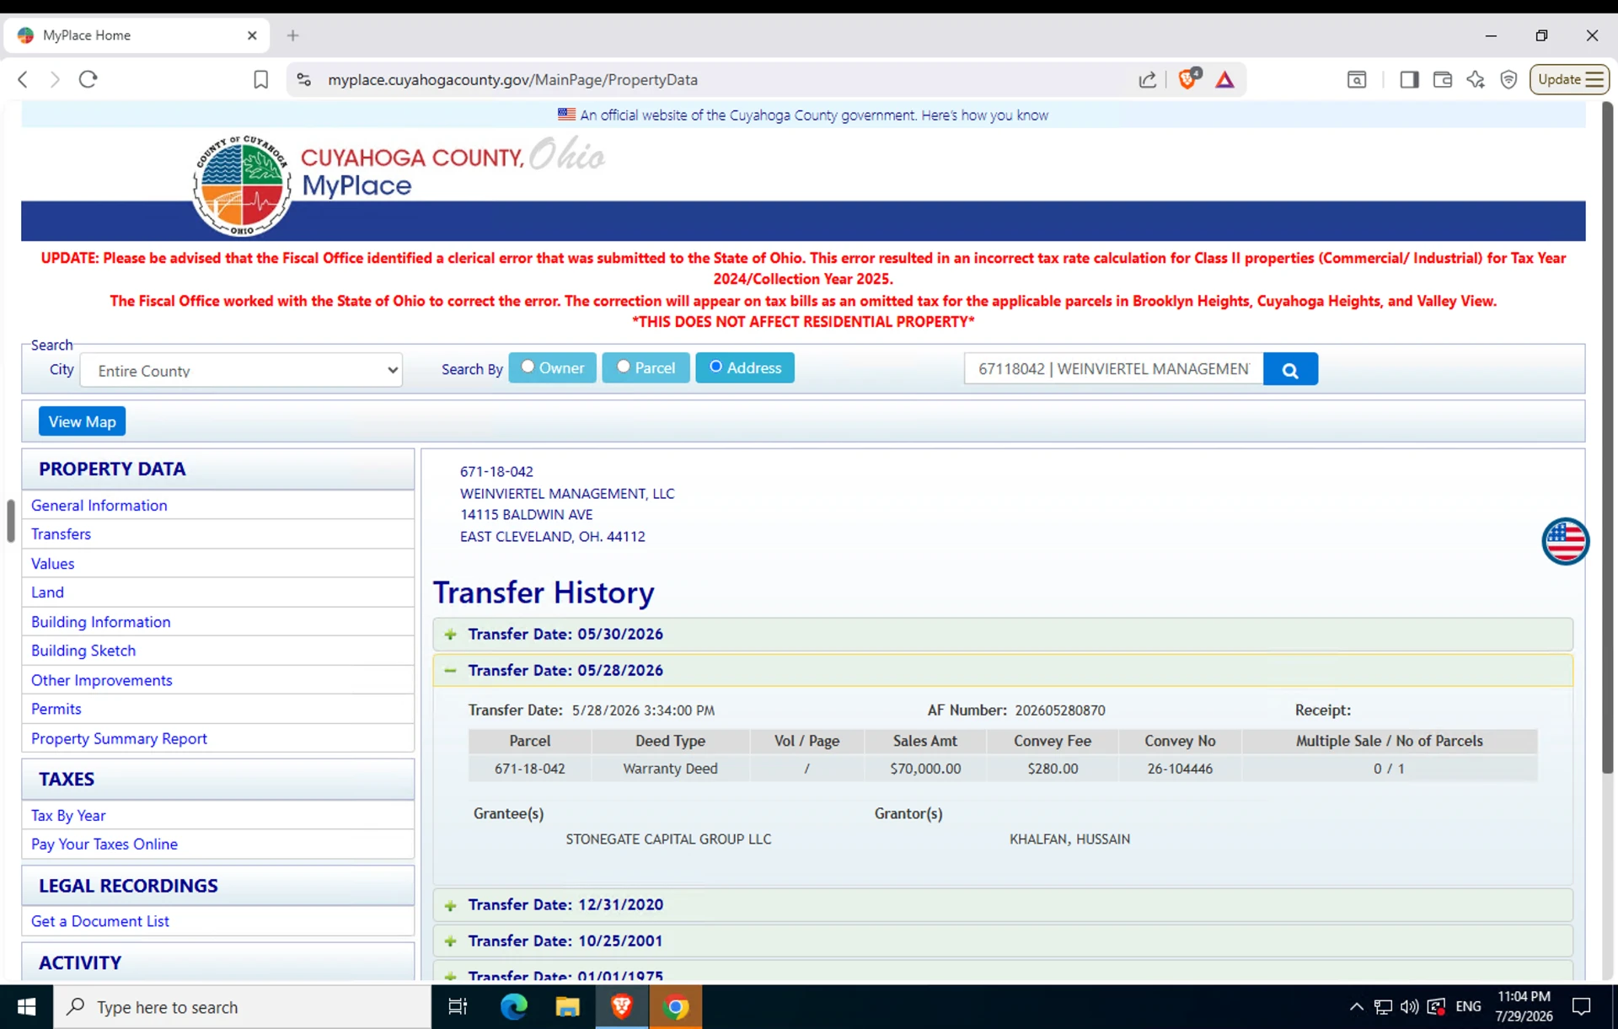This screenshot has width=1618, height=1029.
Task: Expand Transfer Date 01/01/1975 row
Action: coord(1003,973)
